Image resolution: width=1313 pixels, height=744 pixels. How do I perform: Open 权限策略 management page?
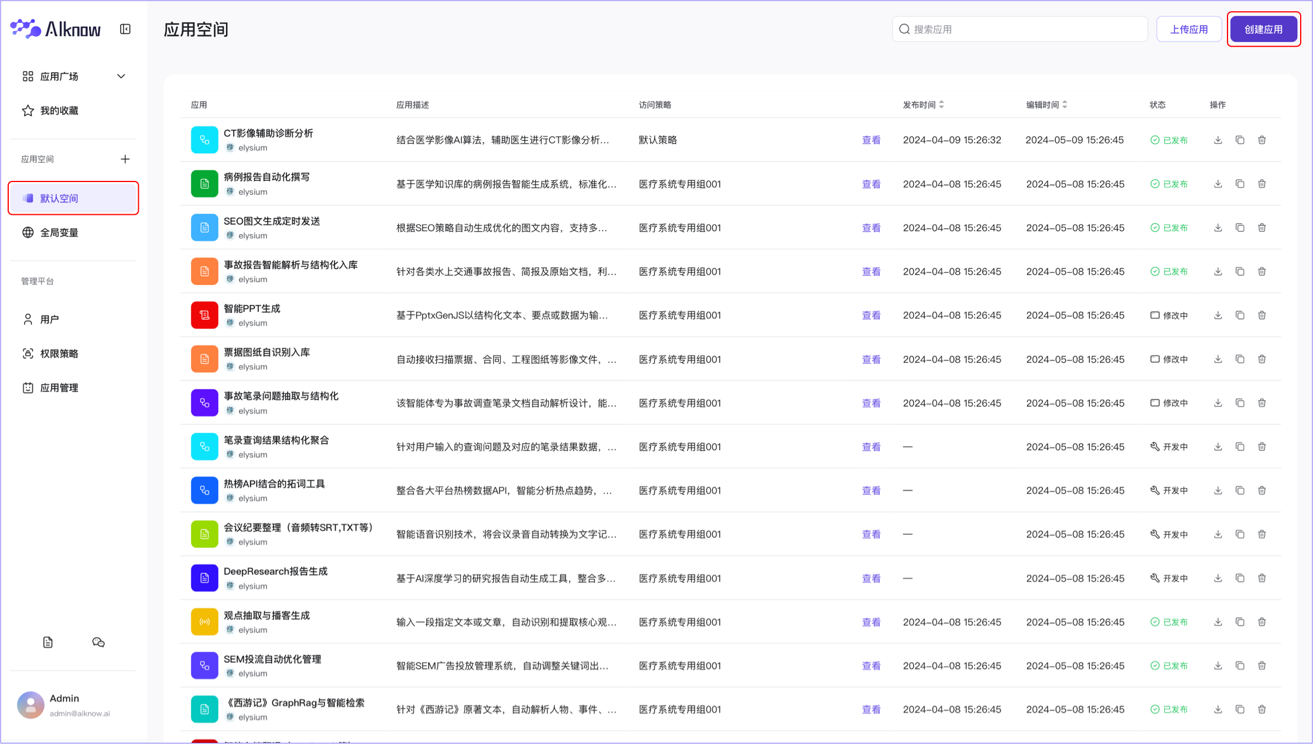(x=59, y=354)
